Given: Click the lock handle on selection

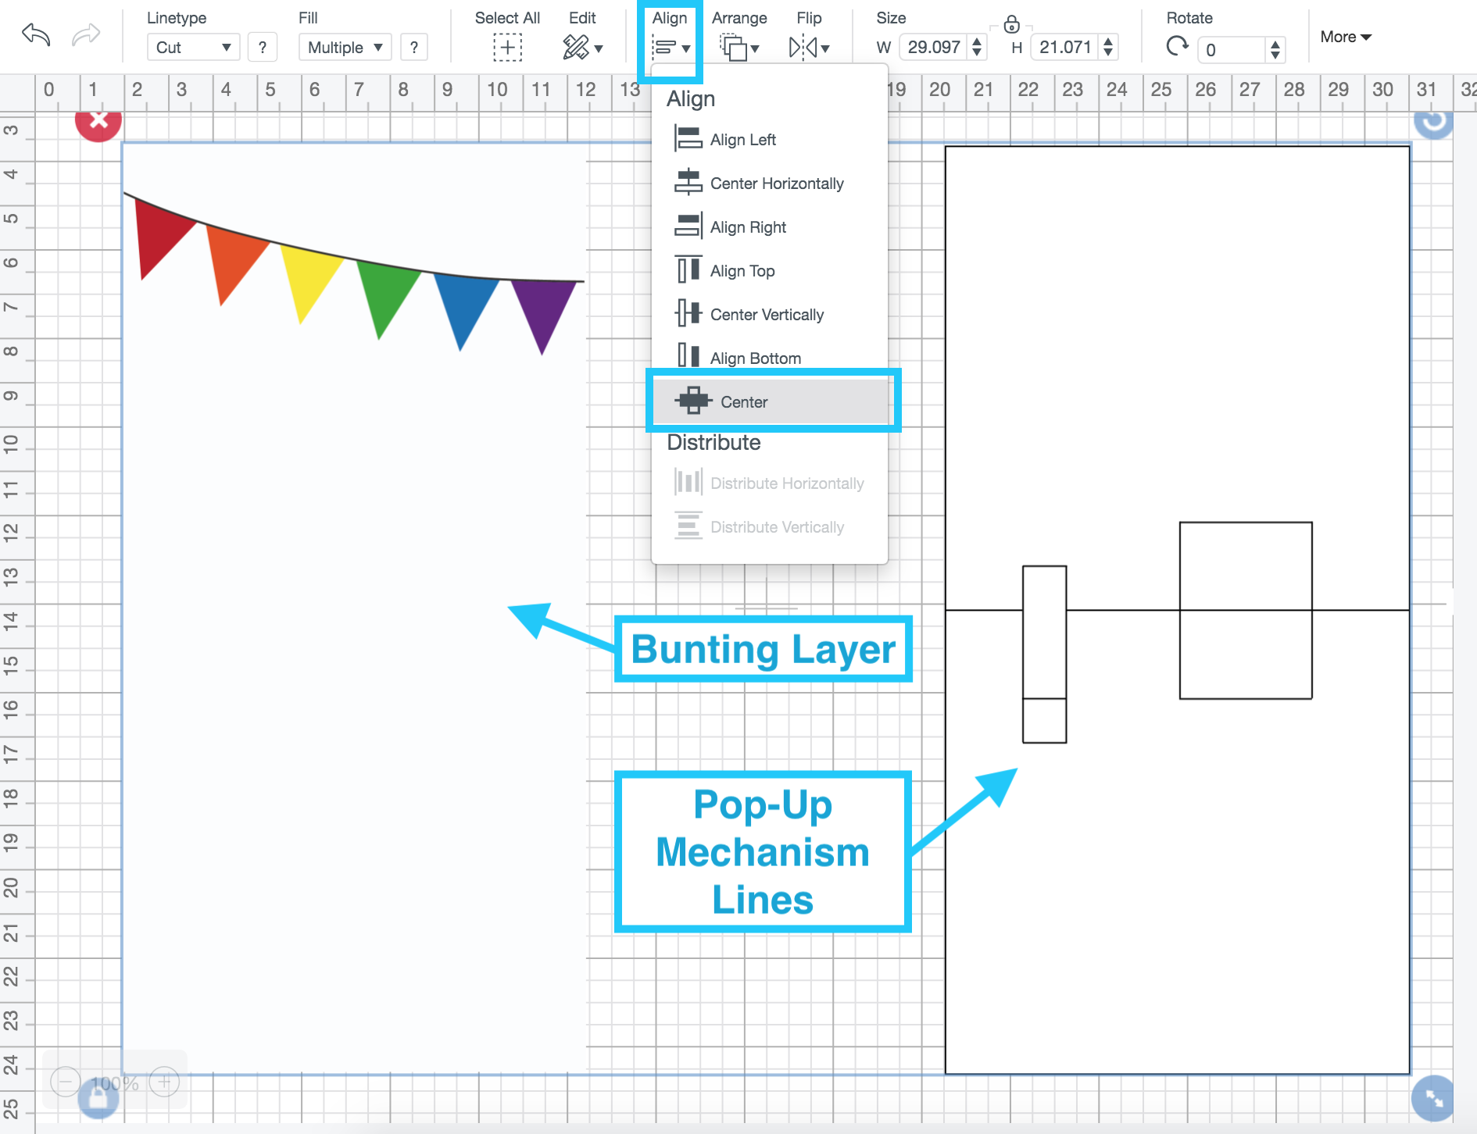Looking at the screenshot, I should 99,1097.
